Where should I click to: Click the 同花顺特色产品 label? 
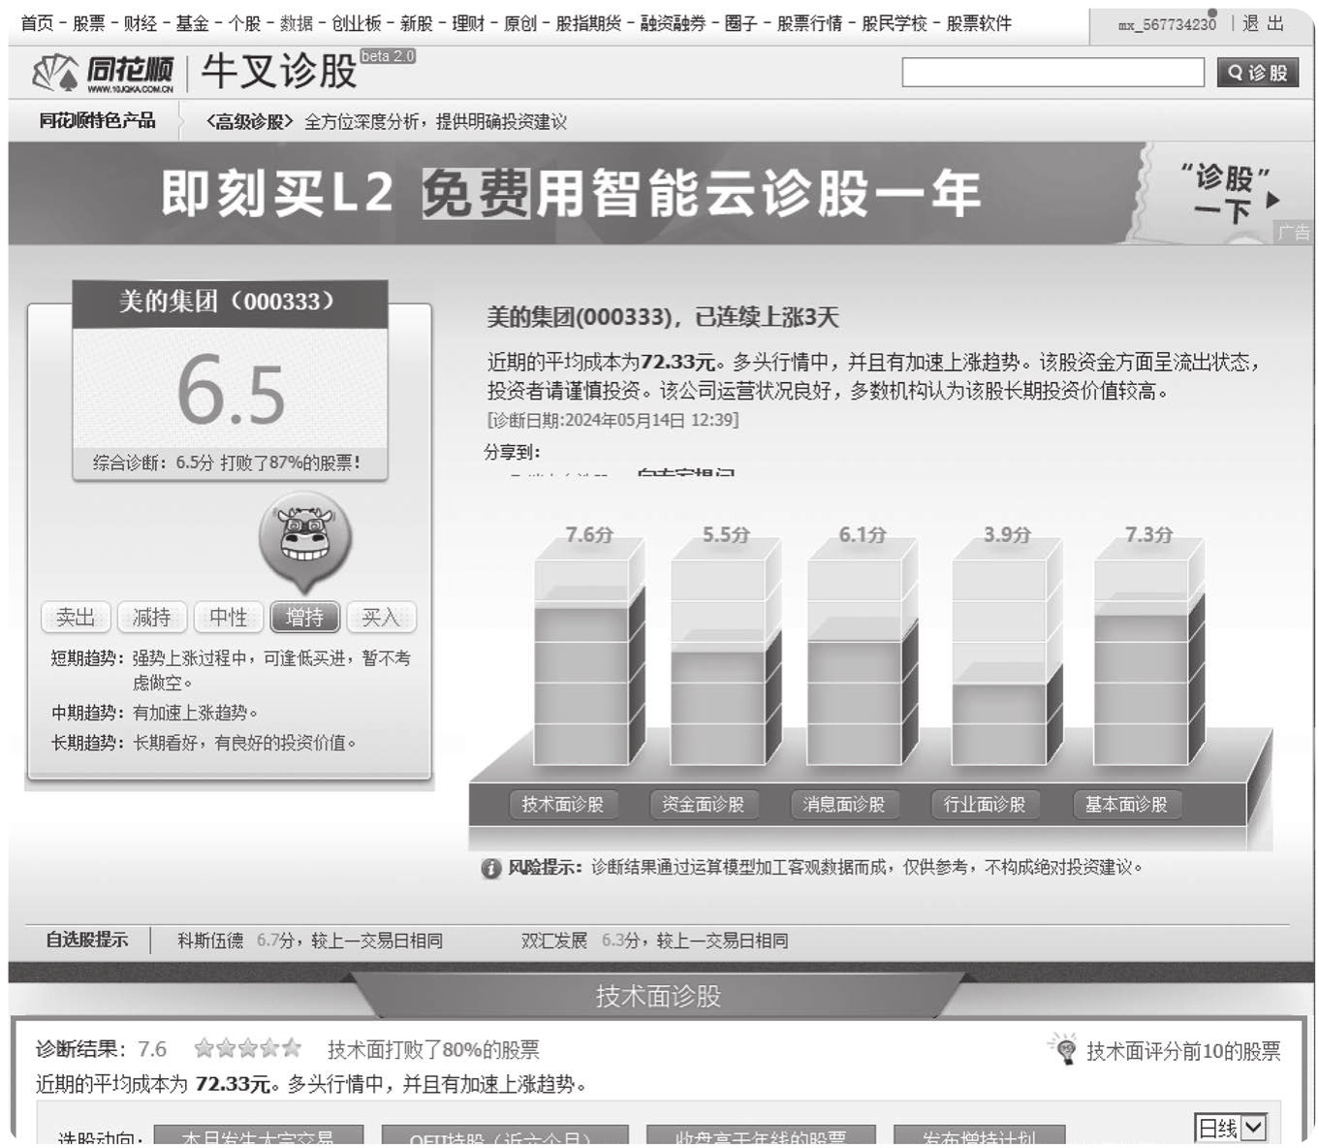click(97, 120)
